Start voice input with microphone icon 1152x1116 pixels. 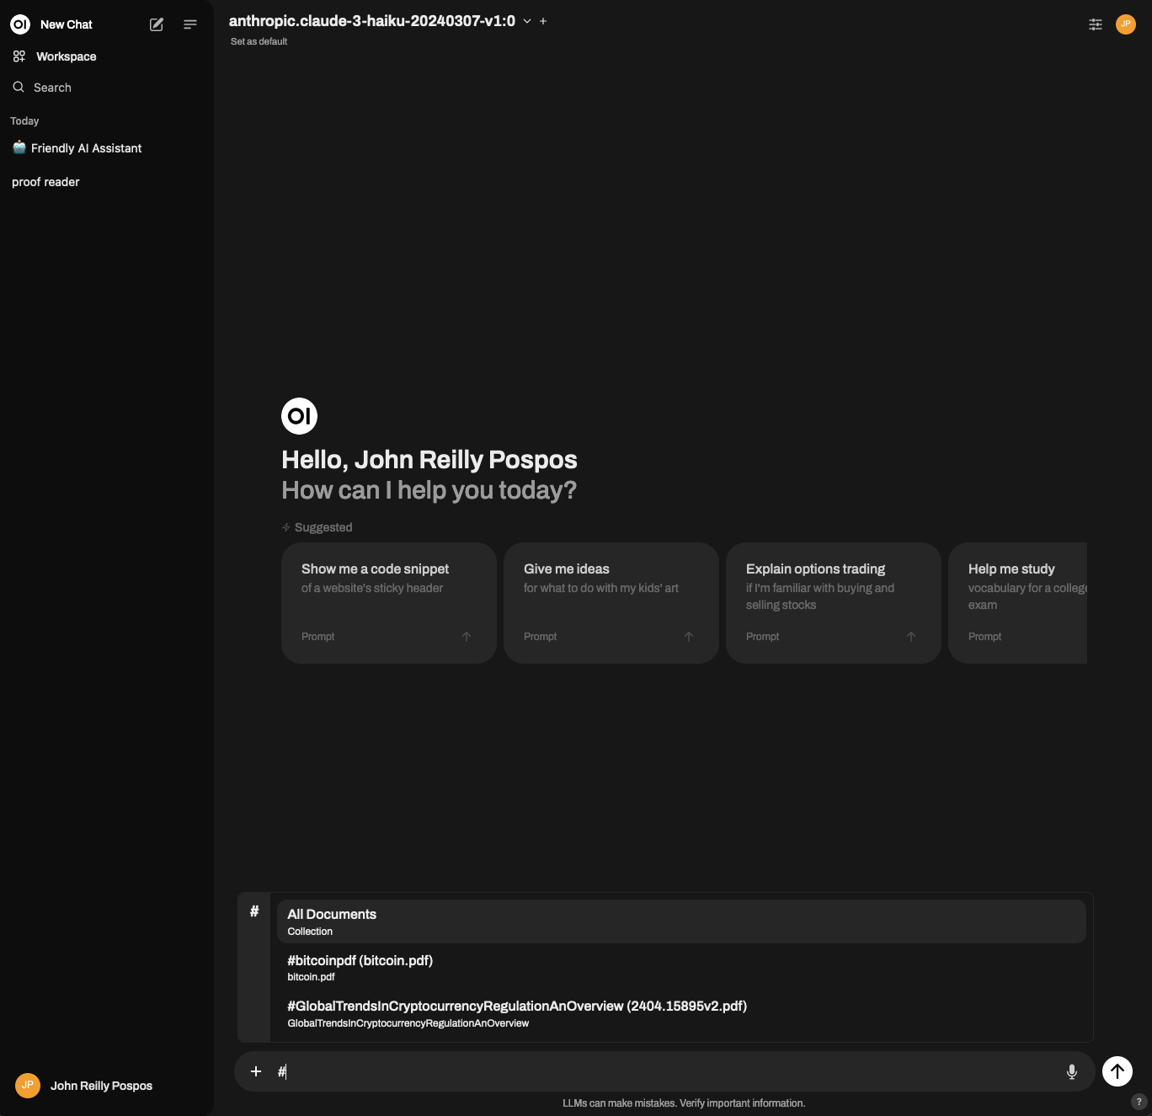pyautogui.click(x=1072, y=1071)
